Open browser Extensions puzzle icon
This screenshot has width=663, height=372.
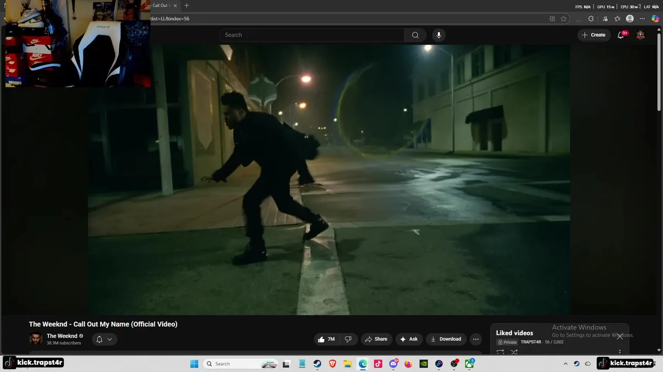[591, 19]
